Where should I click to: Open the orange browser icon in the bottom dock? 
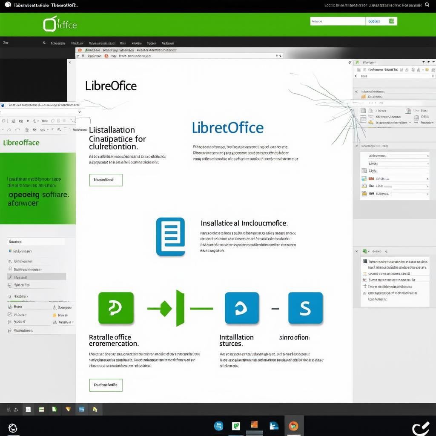[x=293, y=426]
